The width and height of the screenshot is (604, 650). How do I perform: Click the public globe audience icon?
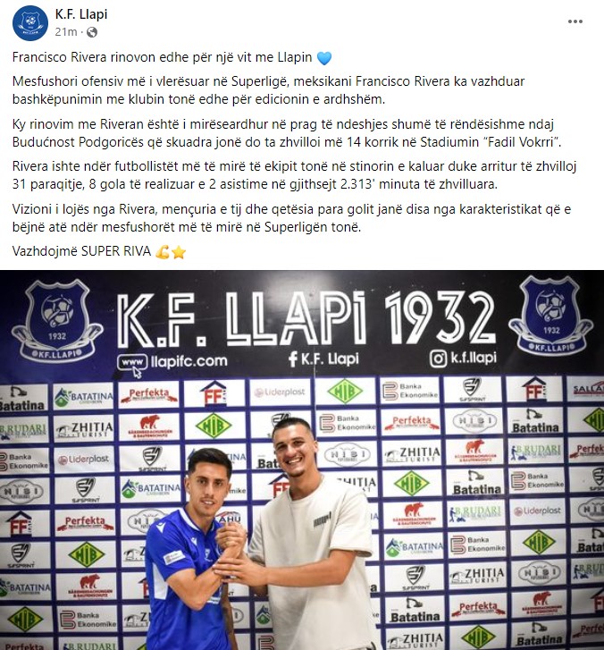(92, 32)
